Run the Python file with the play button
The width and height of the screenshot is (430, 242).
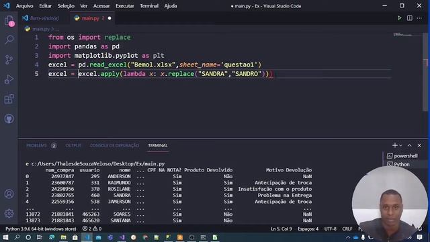(x=400, y=18)
